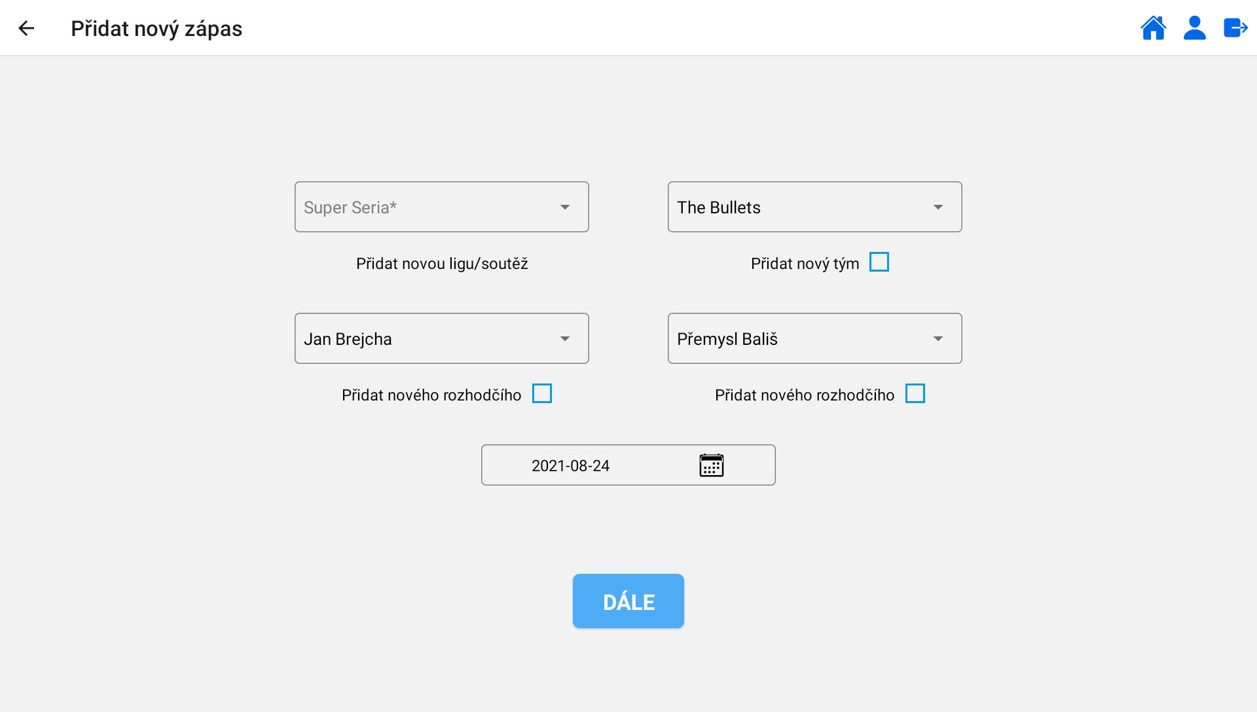The width and height of the screenshot is (1257, 712).
Task: Open the user profile icon
Action: [x=1194, y=28]
